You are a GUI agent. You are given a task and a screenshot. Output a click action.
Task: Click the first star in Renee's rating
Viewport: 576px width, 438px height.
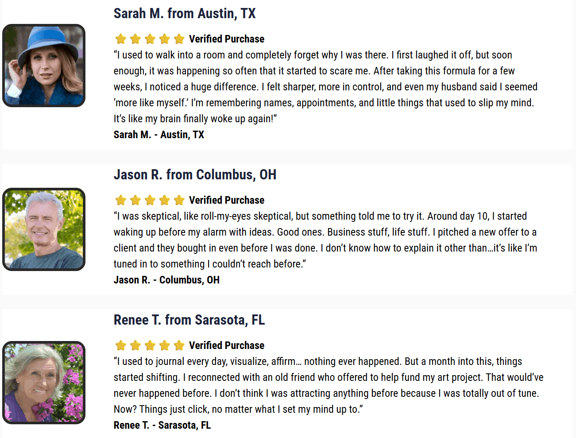(121, 345)
